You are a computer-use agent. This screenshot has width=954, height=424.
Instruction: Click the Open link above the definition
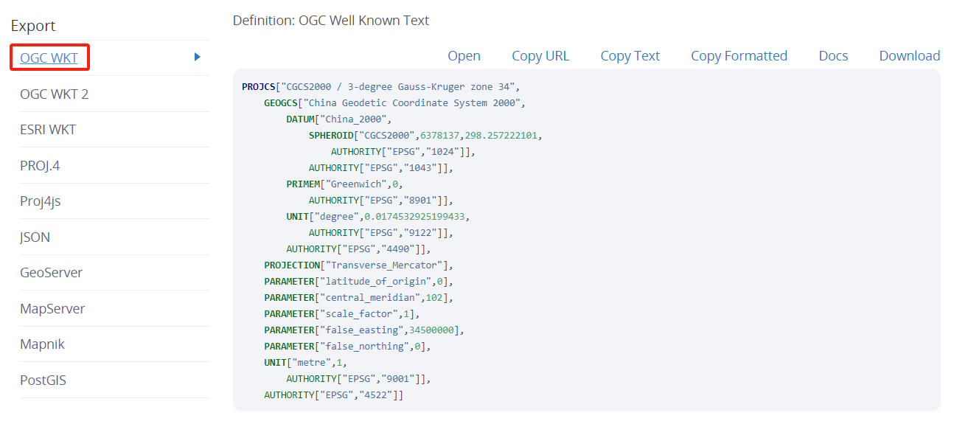464,56
